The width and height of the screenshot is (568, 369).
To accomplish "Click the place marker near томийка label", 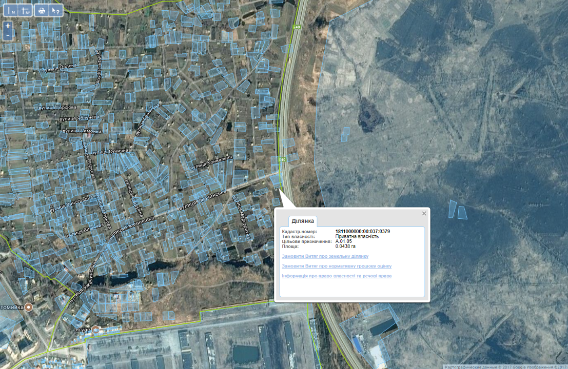I will (28, 307).
